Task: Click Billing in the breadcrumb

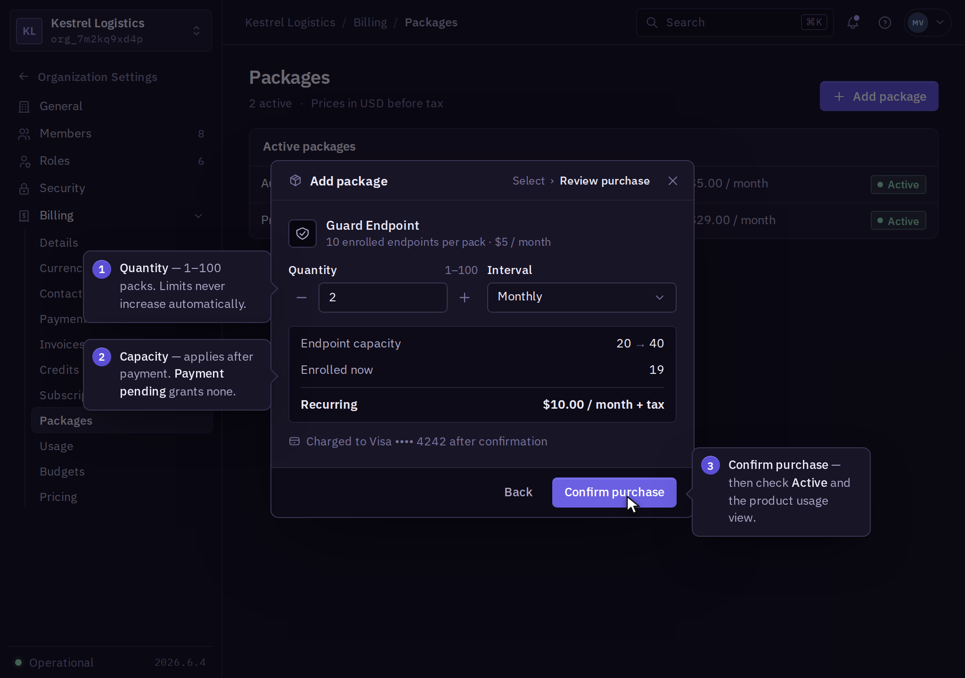Action: pyautogui.click(x=370, y=22)
